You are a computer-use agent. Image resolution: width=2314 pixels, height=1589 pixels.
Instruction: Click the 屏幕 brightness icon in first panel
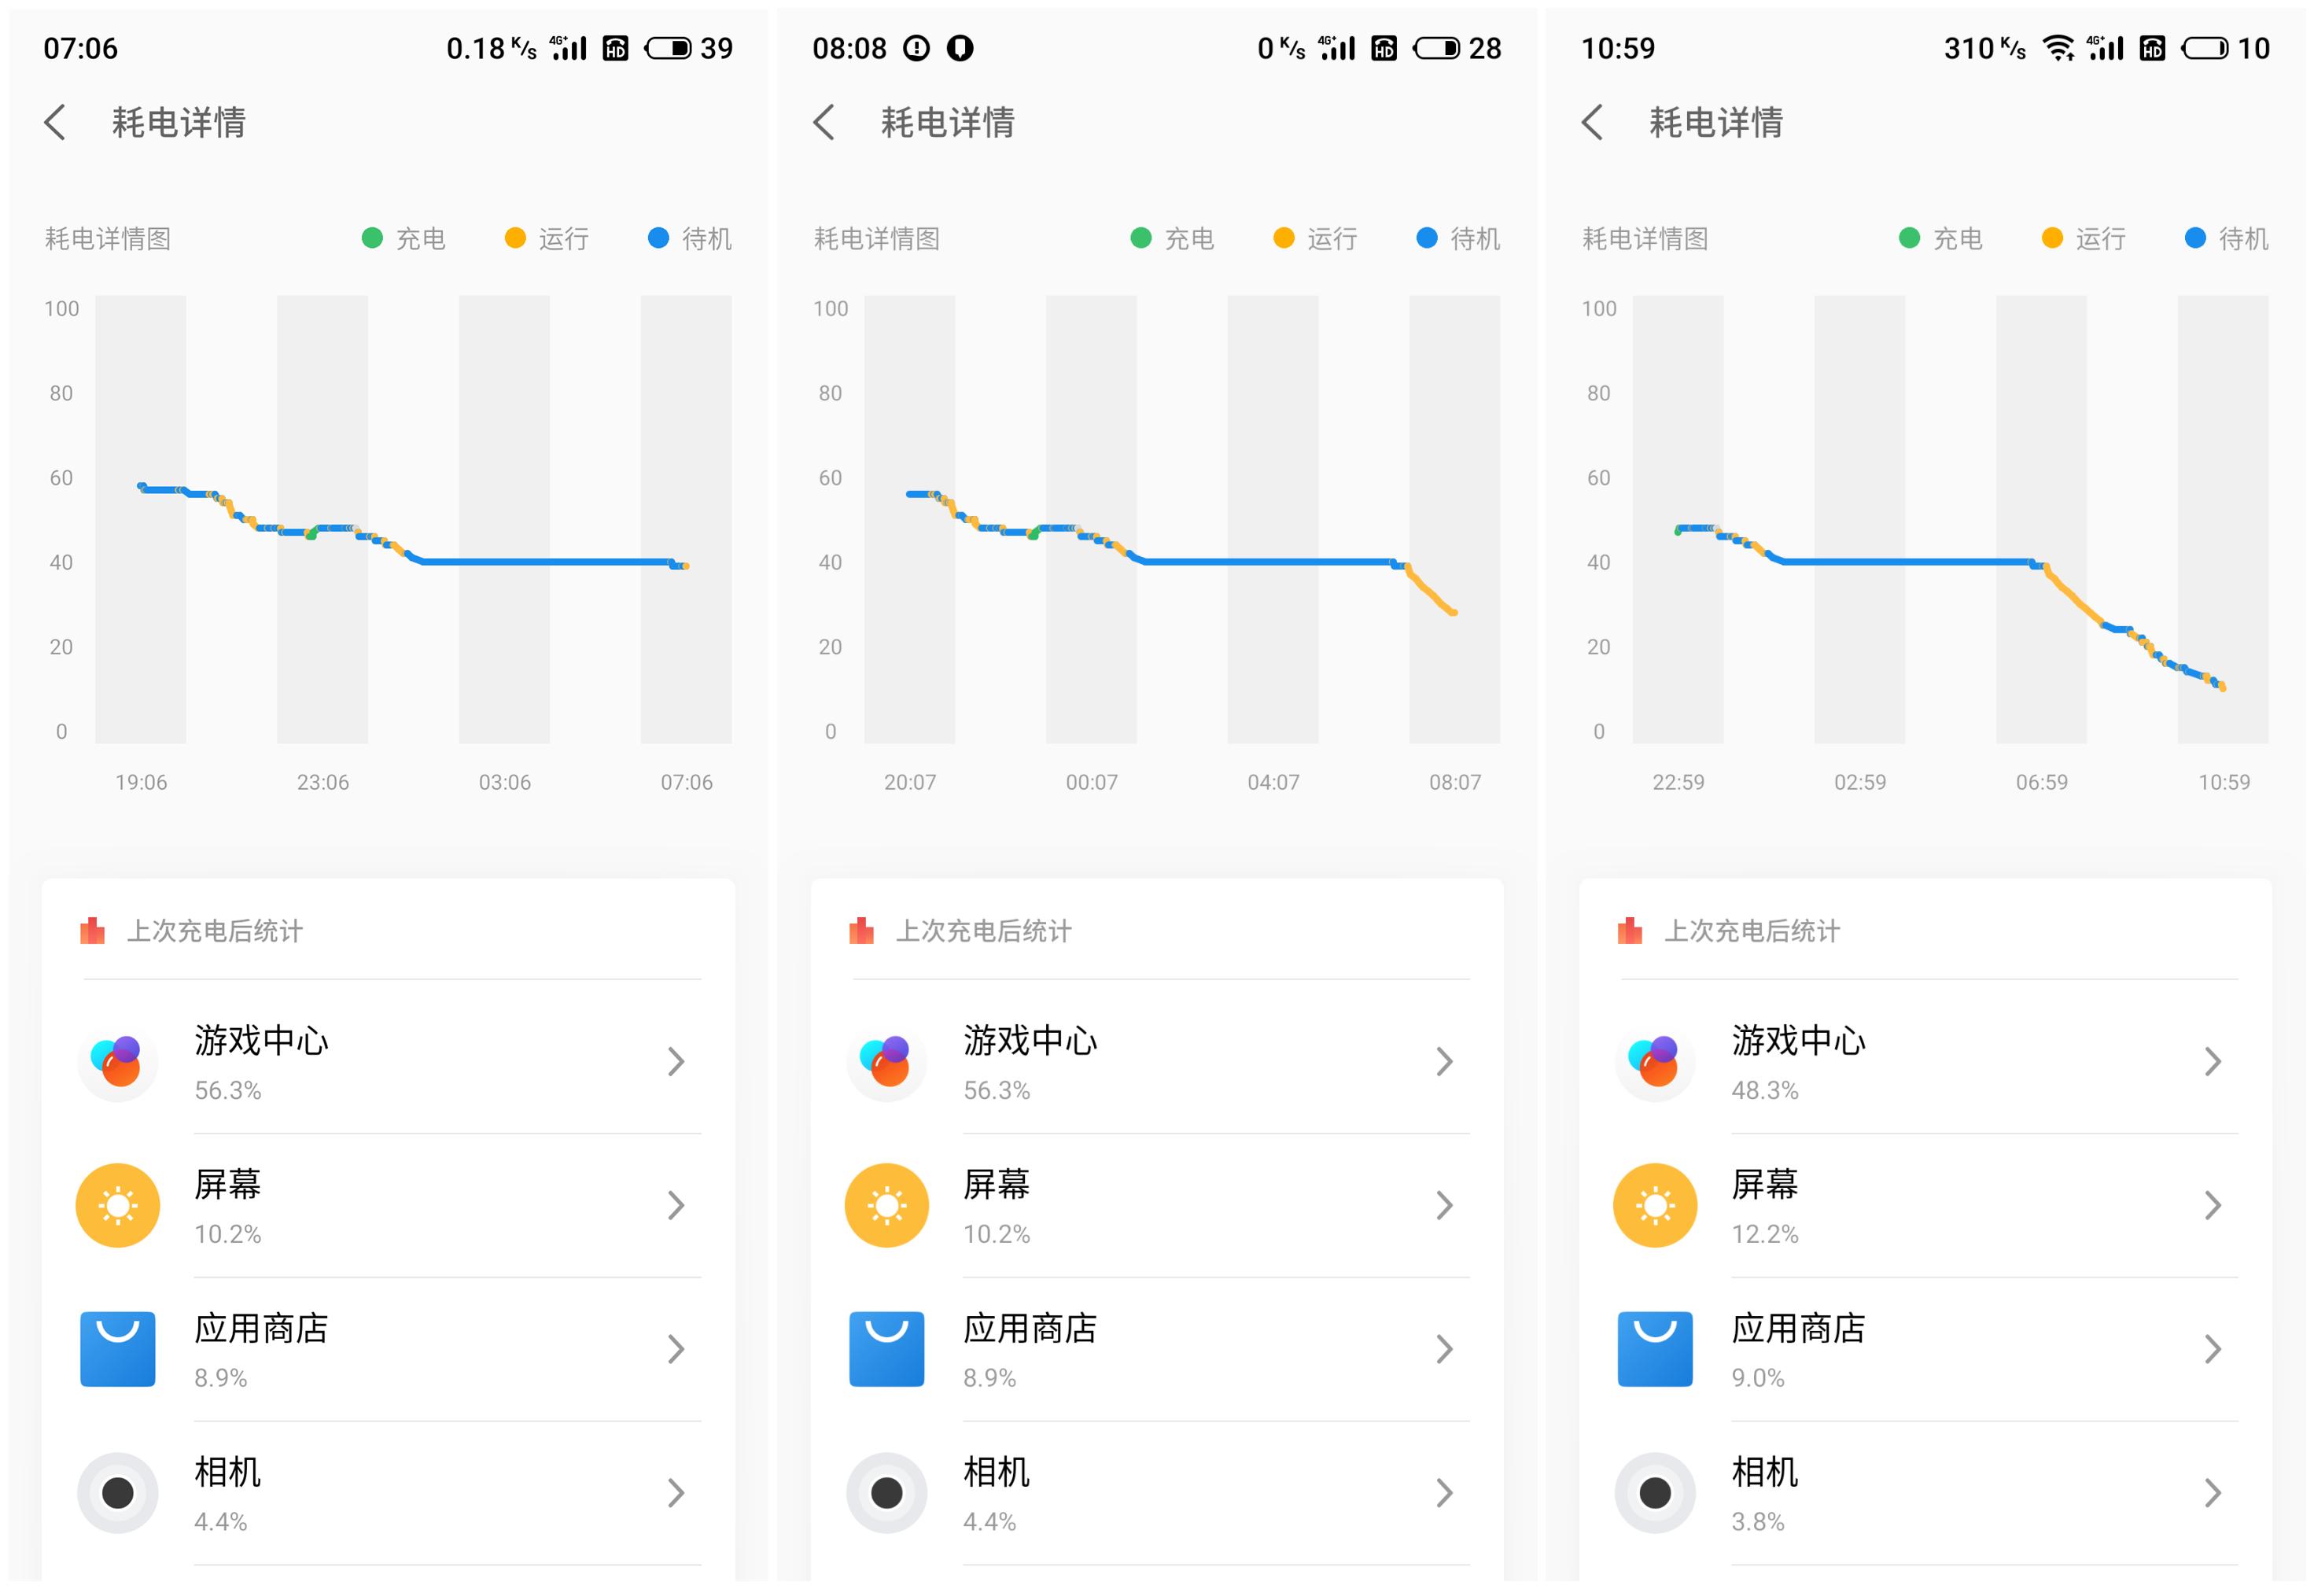116,1204
